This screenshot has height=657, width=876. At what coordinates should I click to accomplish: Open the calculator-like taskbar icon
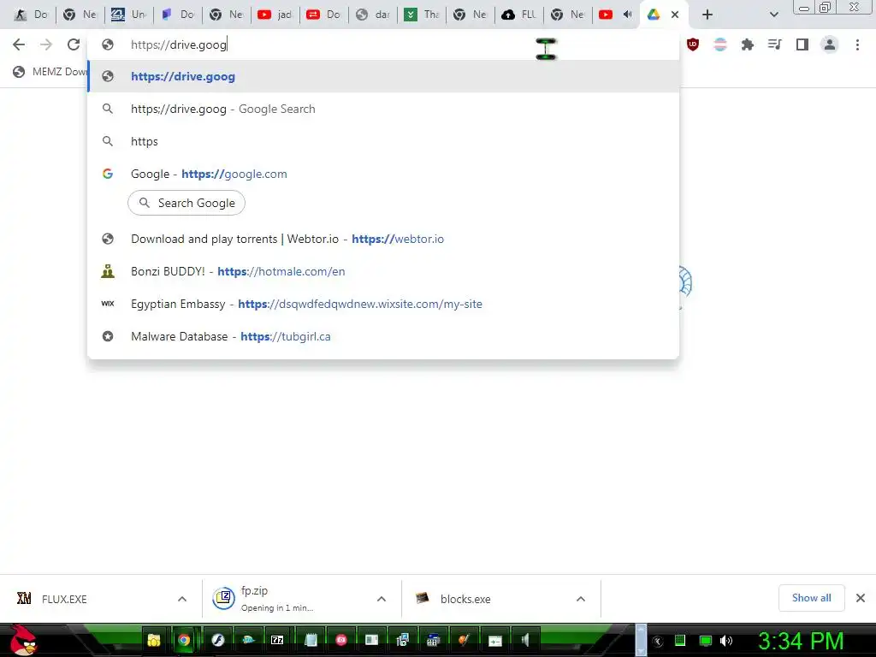(432, 640)
